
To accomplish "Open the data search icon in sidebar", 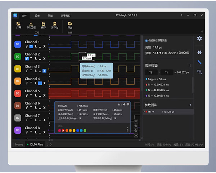I will coord(199,72).
